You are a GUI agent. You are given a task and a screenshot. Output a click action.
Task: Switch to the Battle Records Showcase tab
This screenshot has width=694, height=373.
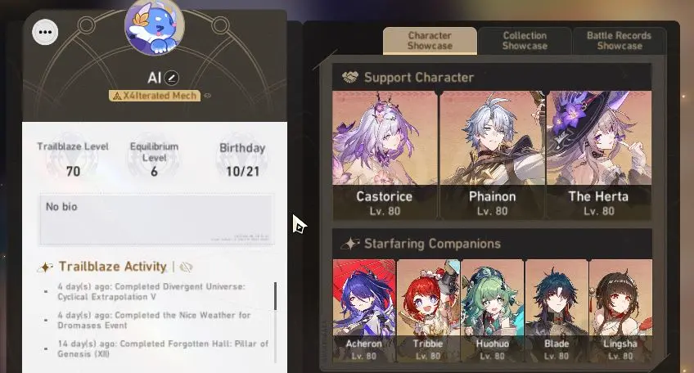pos(620,41)
